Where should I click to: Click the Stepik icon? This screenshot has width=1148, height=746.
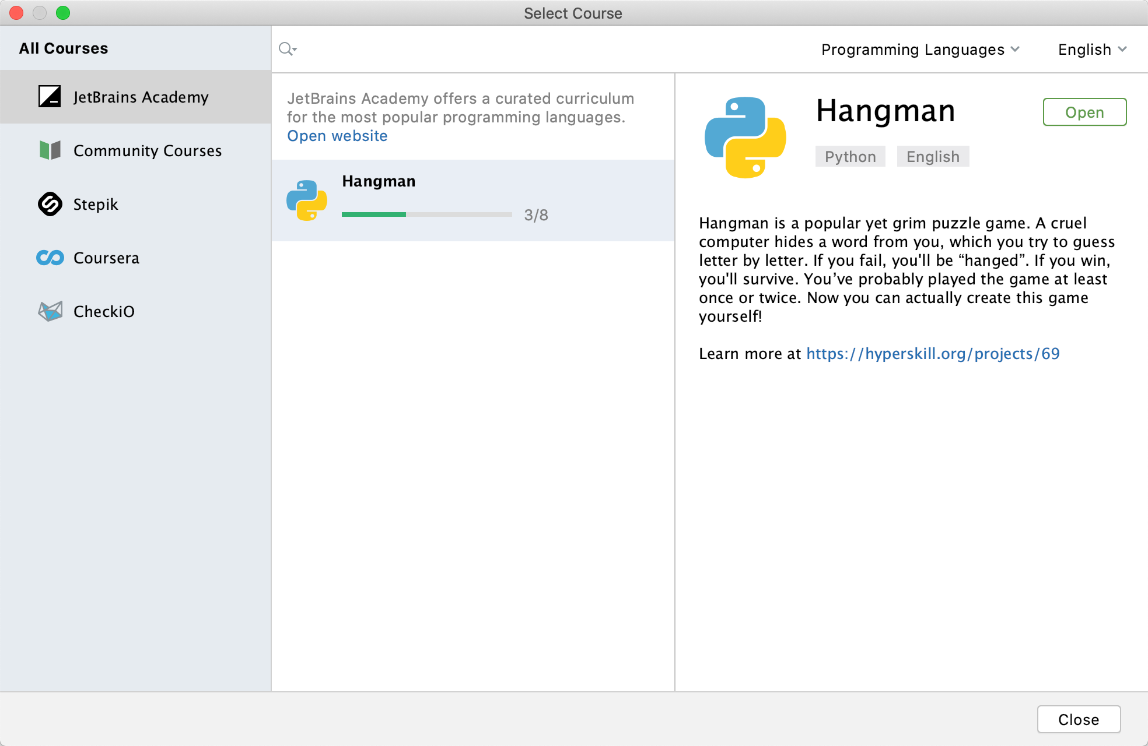(x=48, y=204)
